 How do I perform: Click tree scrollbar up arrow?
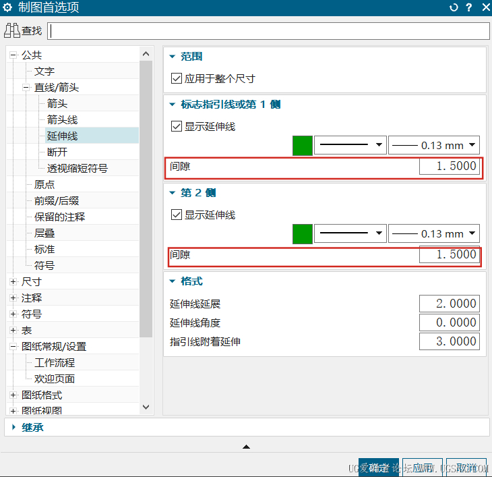pos(146,54)
